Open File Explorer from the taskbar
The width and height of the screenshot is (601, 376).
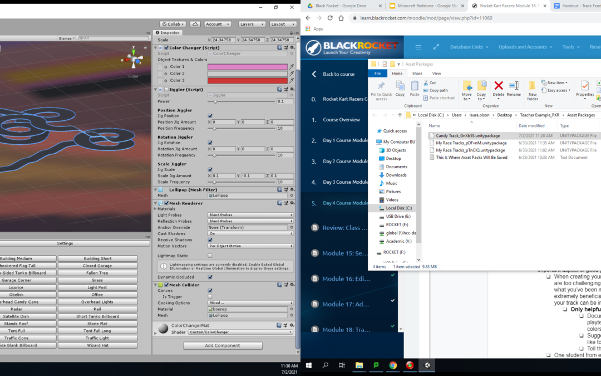pyautogui.click(x=359, y=365)
